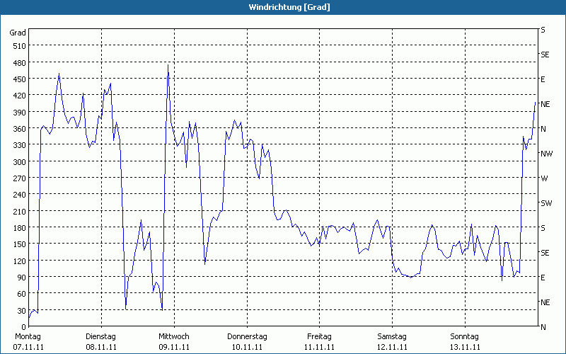566x354 pixels.
Task: Click the date "08.11.11"
Action: coord(101,347)
